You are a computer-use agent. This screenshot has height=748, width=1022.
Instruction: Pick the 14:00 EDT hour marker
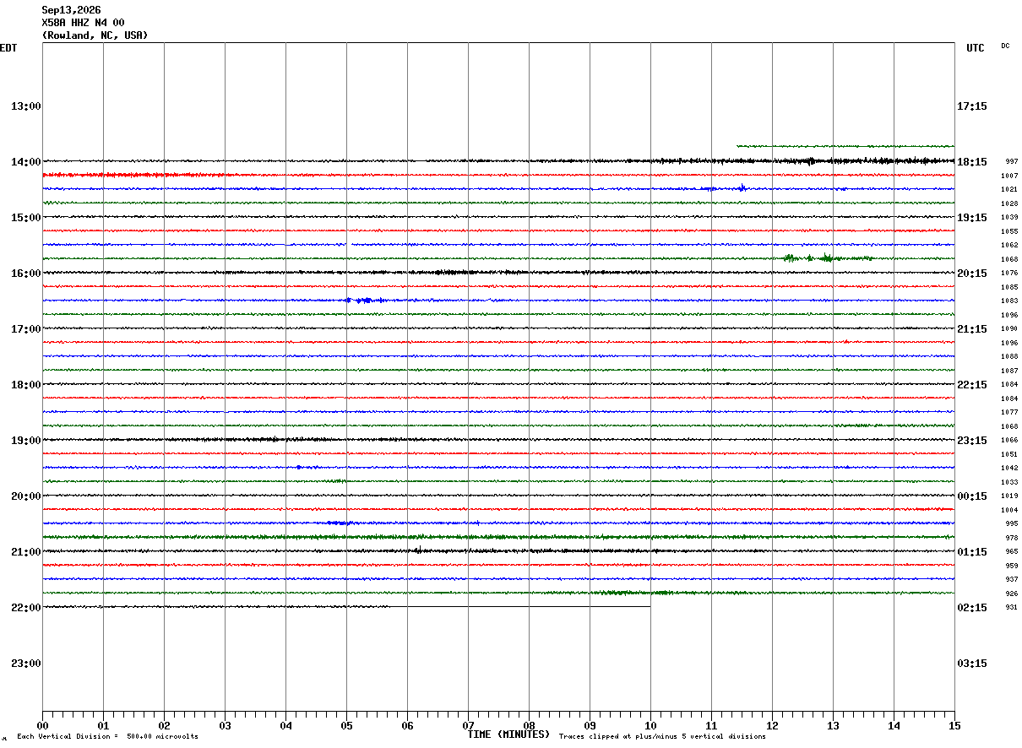[26, 162]
